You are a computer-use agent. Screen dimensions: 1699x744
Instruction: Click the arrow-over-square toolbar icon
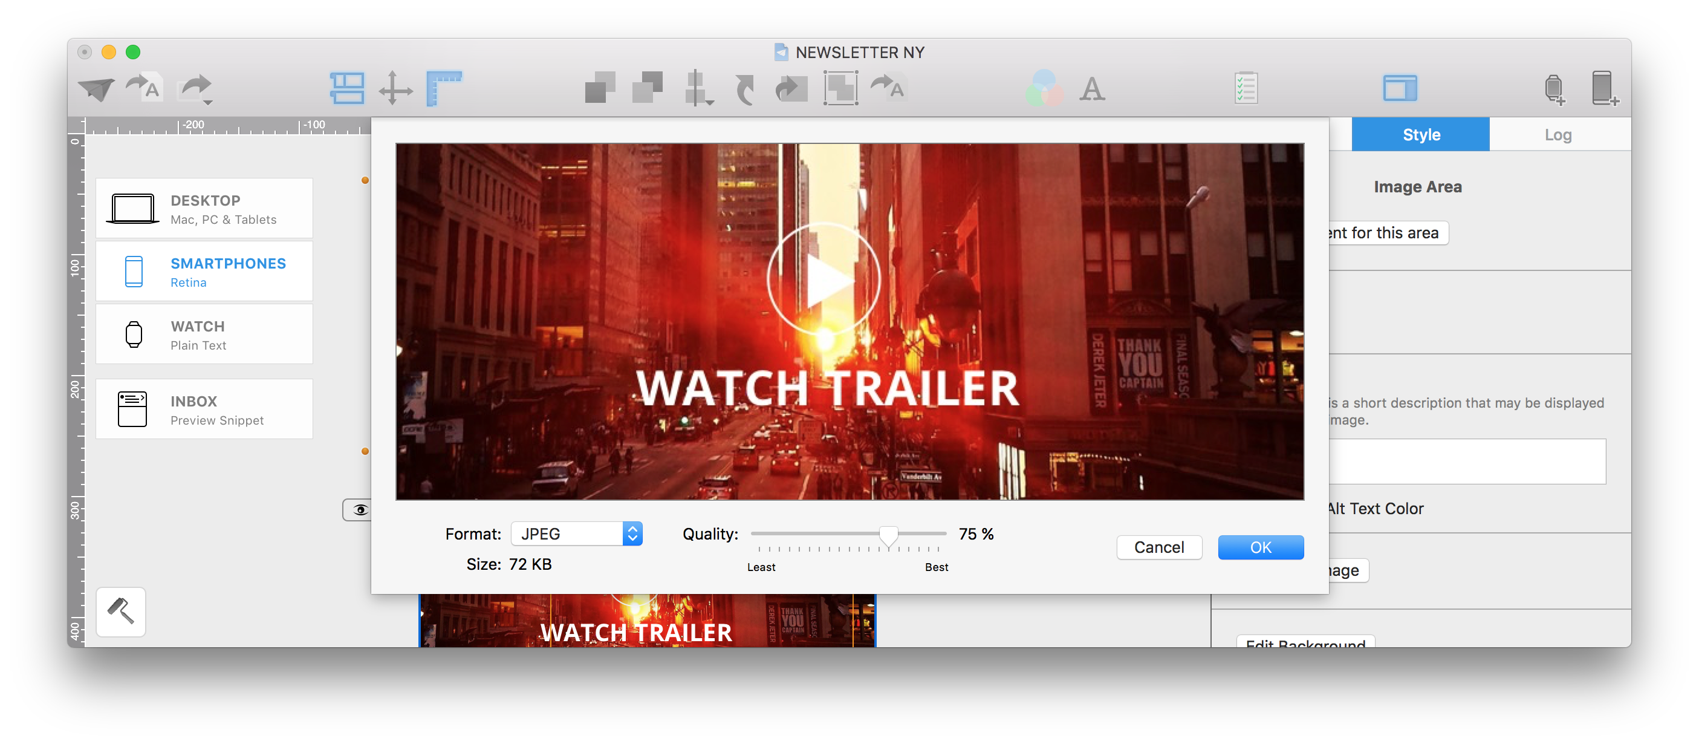[791, 89]
